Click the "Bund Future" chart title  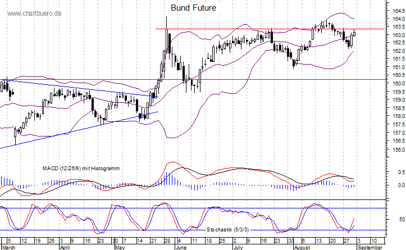193,8
